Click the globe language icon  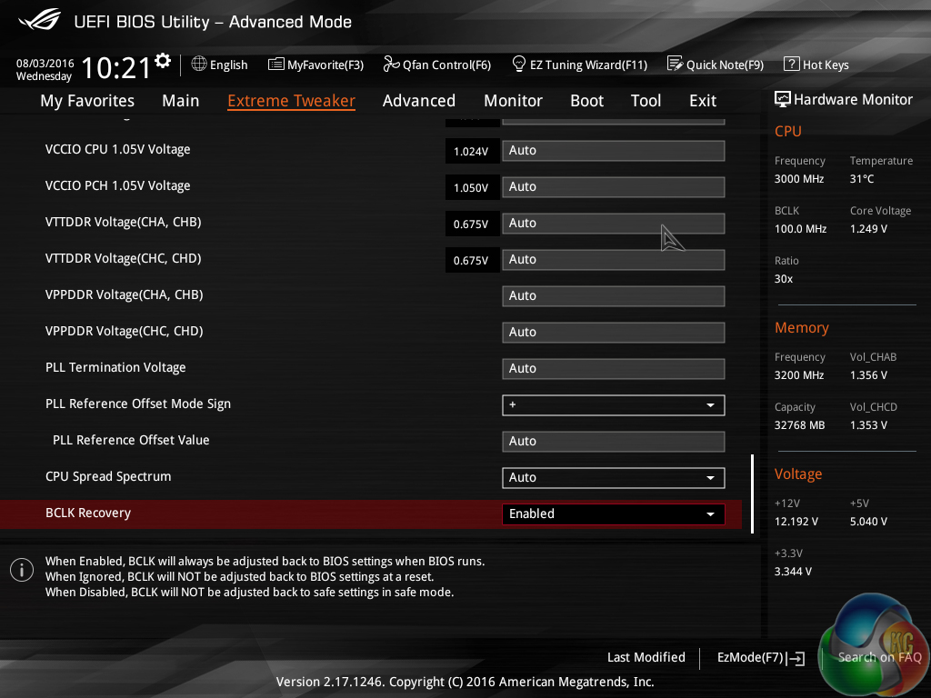click(x=199, y=65)
